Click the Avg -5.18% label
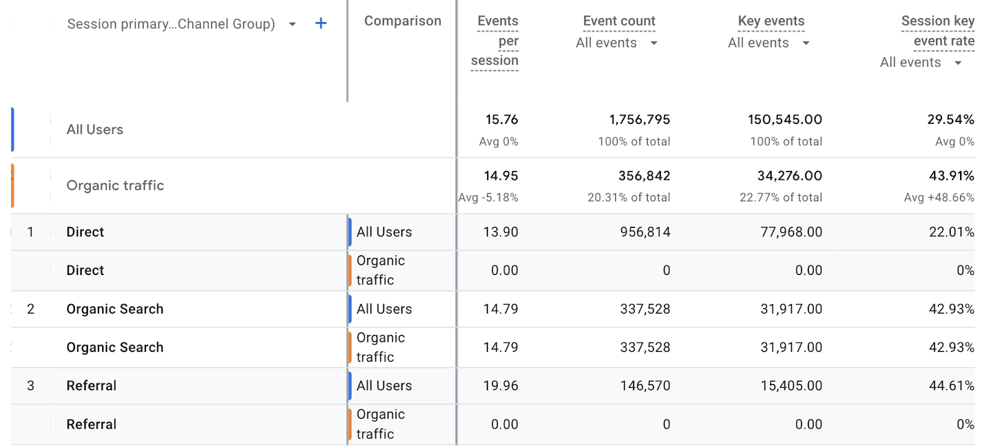This screenshot has width=991, height=446. pyautogui.click(x=488, y=198)
